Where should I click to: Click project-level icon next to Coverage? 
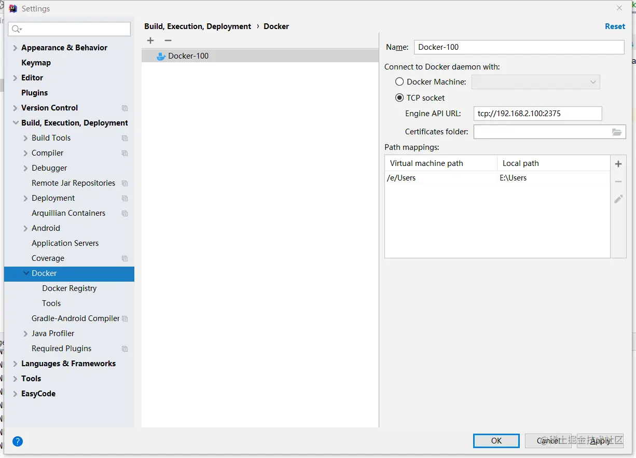tap(125, 258)
